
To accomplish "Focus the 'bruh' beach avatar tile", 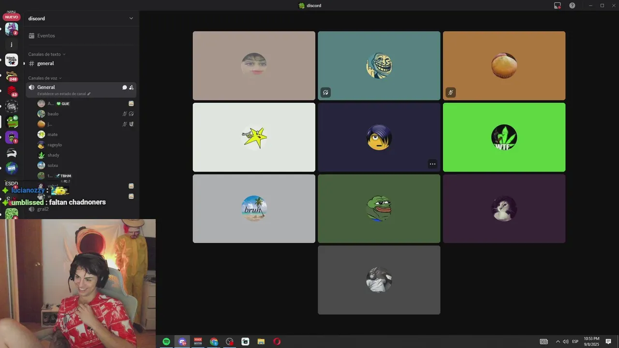I will click(254, 208).
